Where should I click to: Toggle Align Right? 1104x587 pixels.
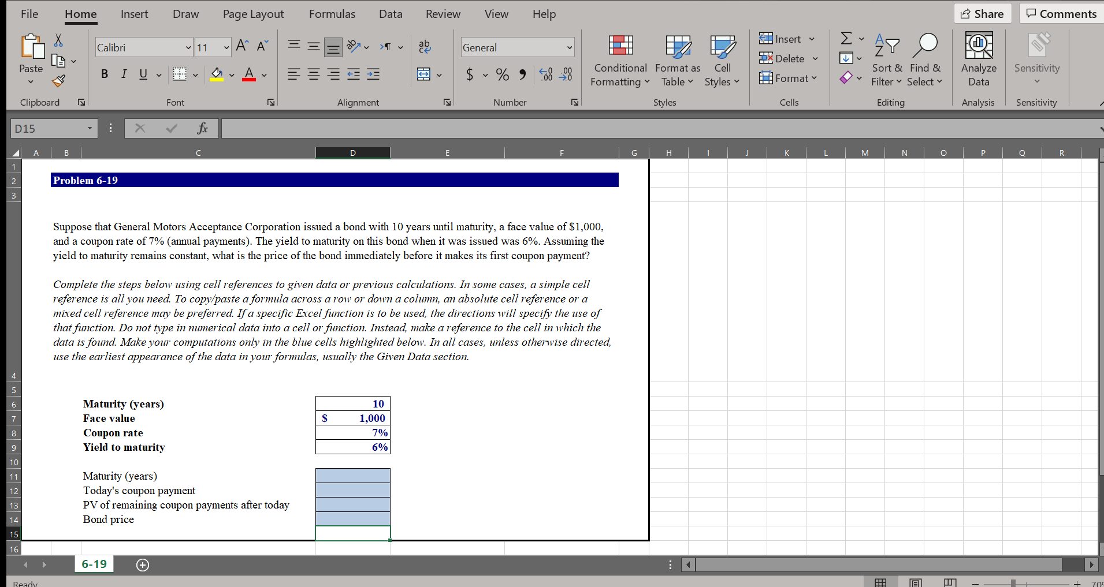point(333,74)
